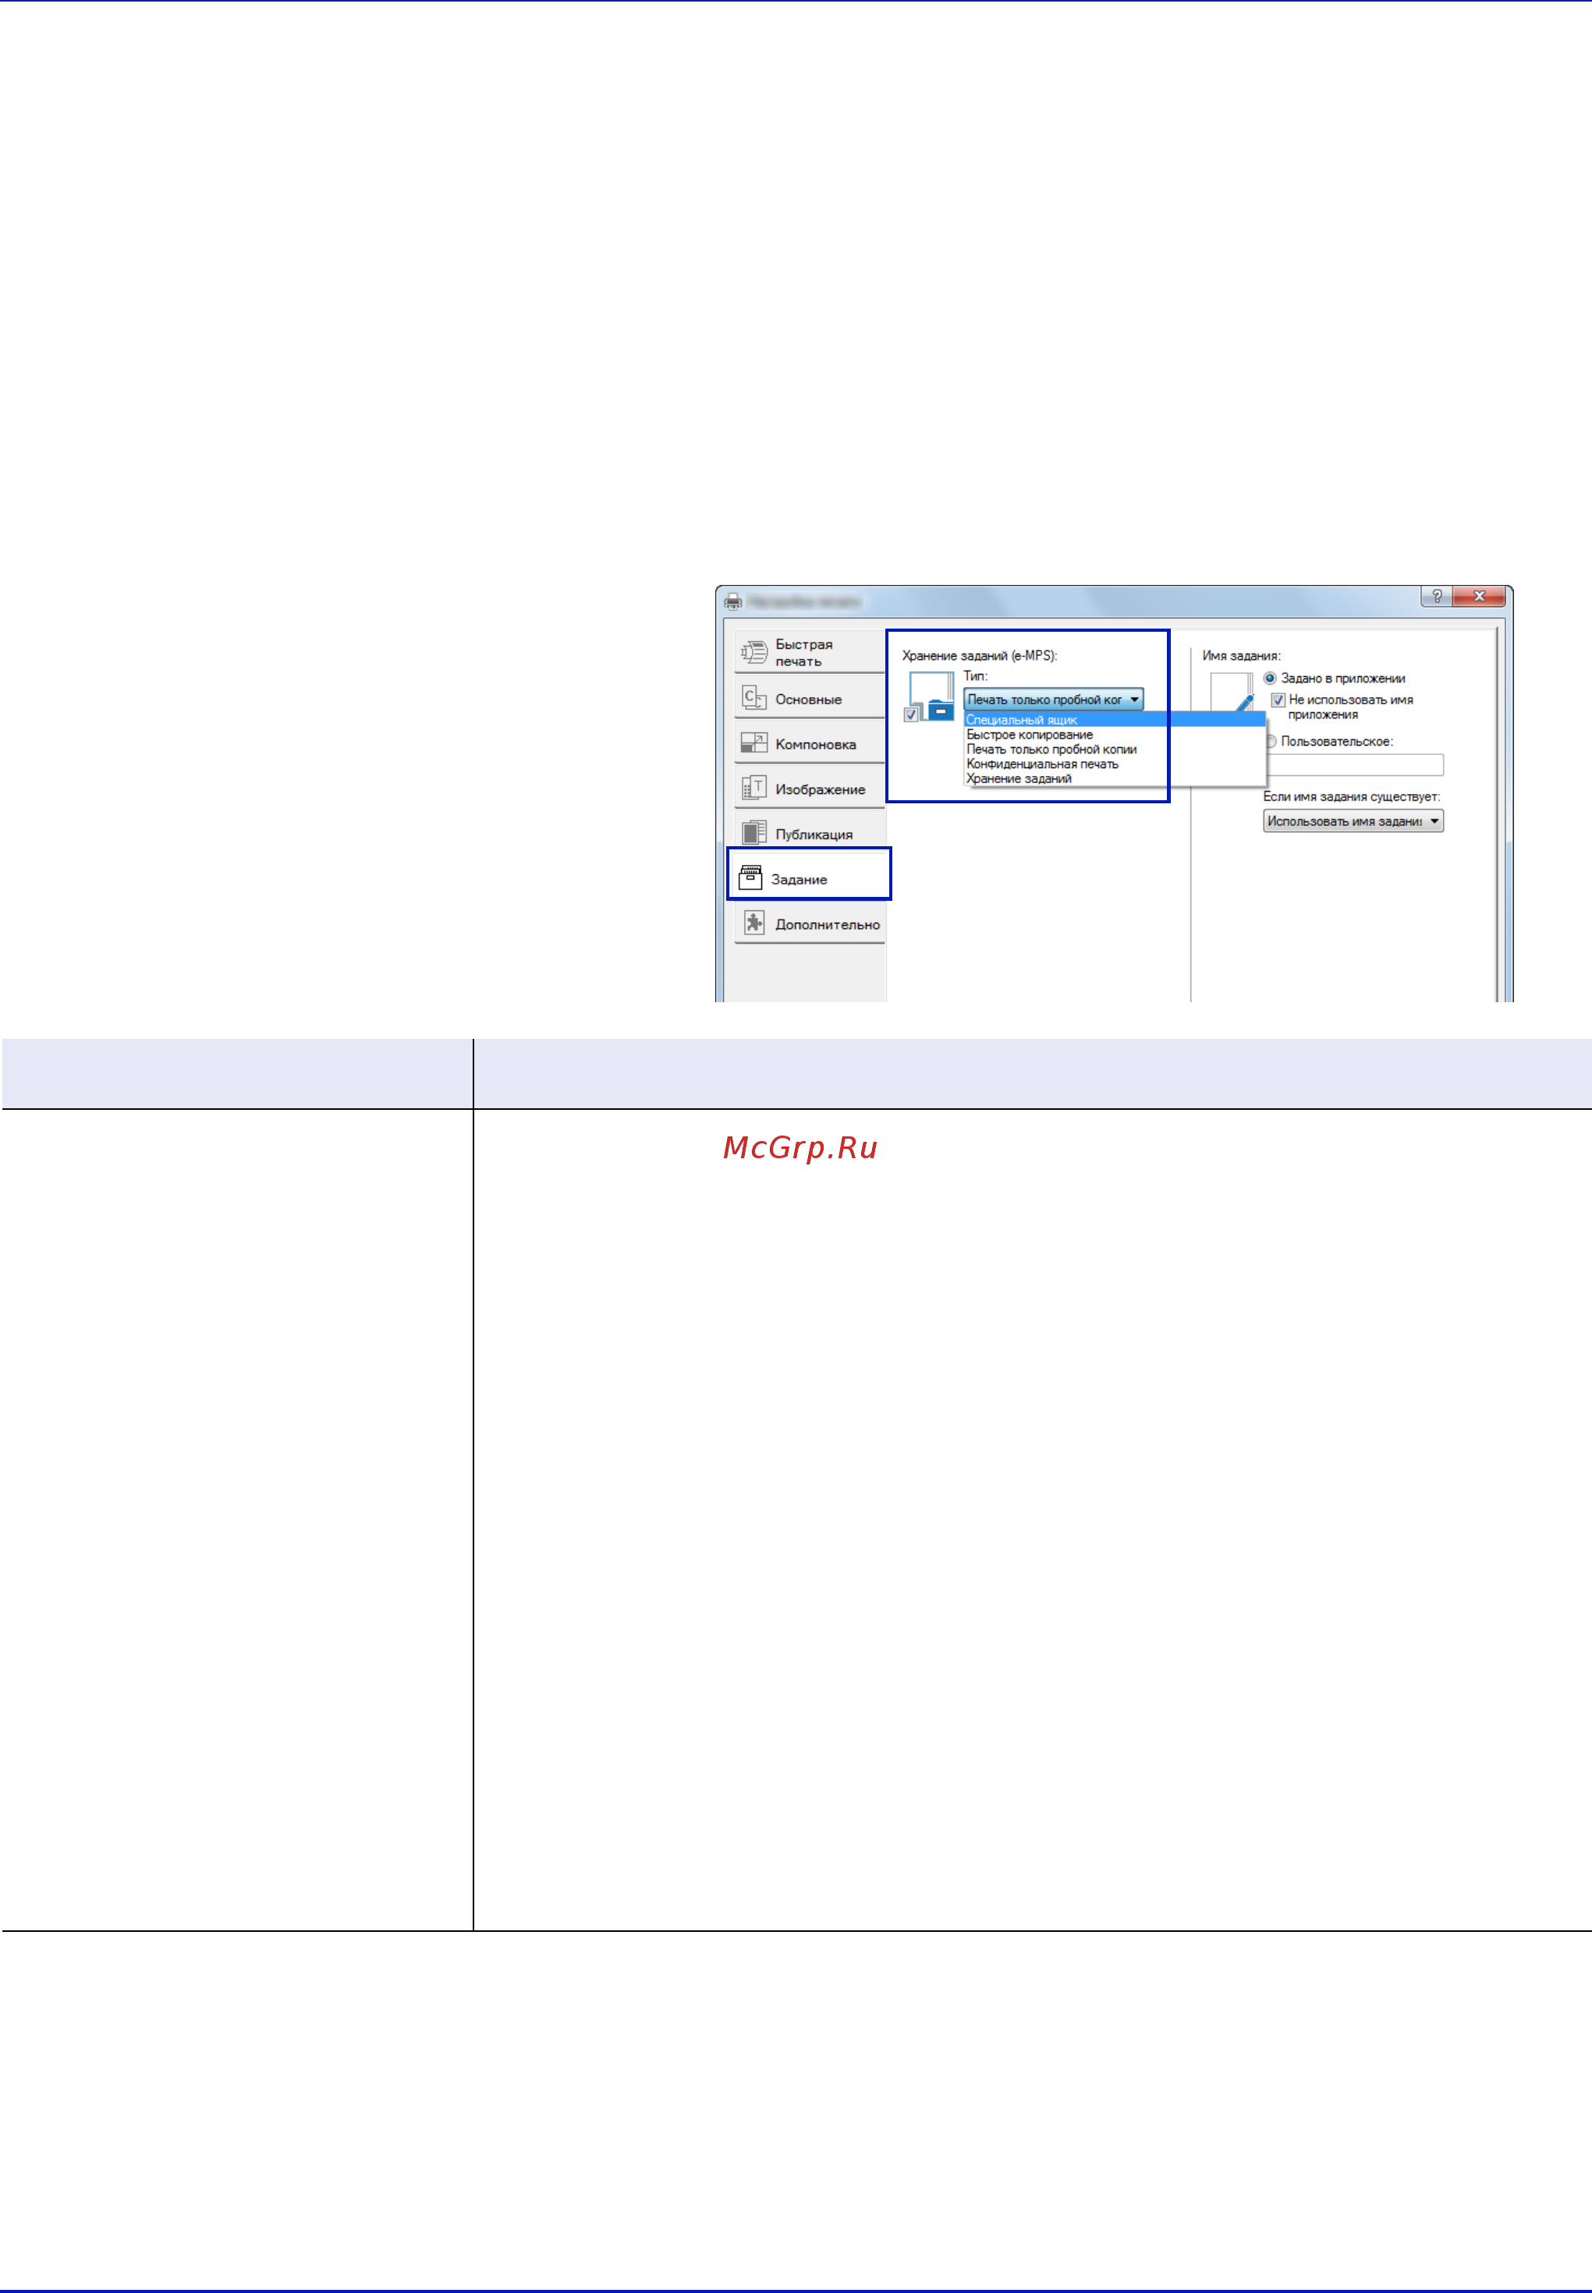This screenshot has width=1592, height=2293.
Task: Open the Дополнительно tab
Action: point(809,923)
